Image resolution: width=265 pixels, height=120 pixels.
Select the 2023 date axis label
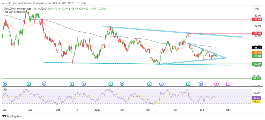[98, 110]
